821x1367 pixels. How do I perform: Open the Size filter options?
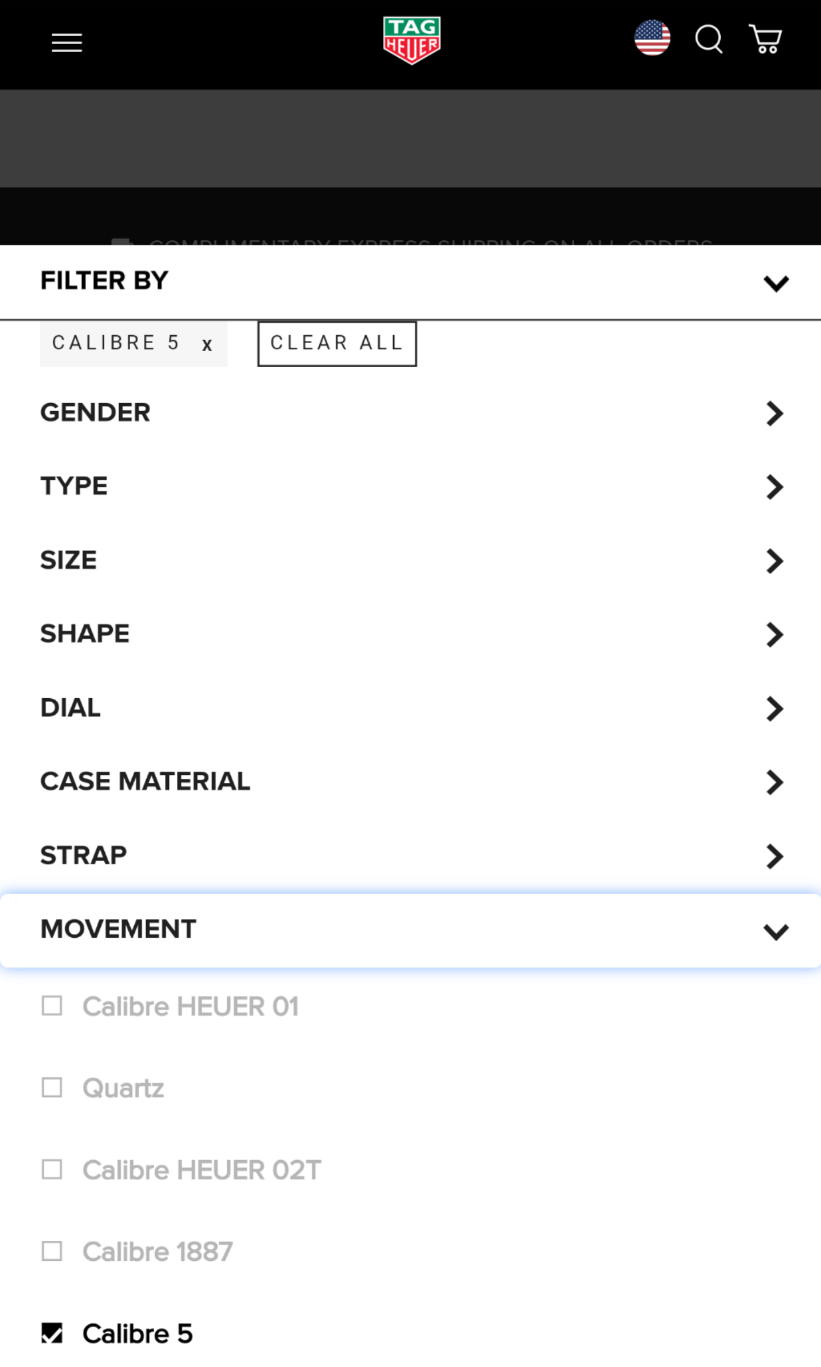774,561
